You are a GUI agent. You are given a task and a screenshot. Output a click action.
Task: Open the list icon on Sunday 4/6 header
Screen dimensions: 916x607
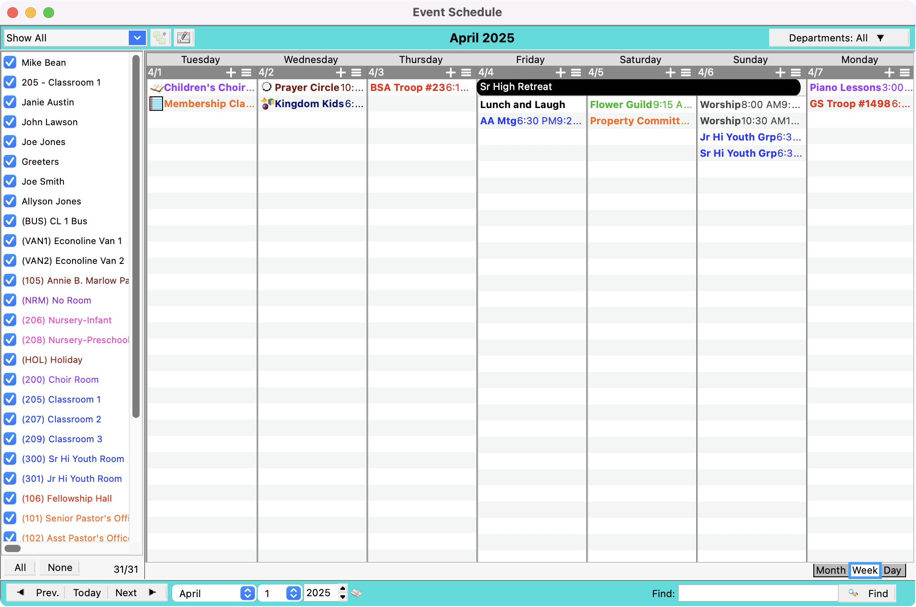pos(796,72)
